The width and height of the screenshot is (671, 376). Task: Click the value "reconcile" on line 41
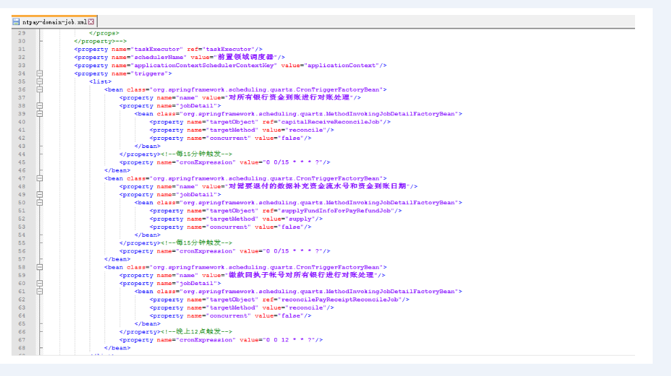(x=306, y=130)
